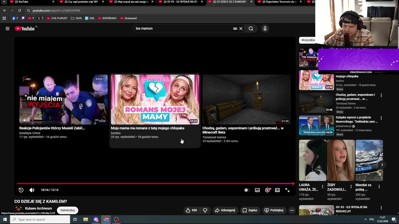The width and height of the screenshot is (399, 224).
Task: Show next shorts with right arrow
Action: tap(382, 165)
